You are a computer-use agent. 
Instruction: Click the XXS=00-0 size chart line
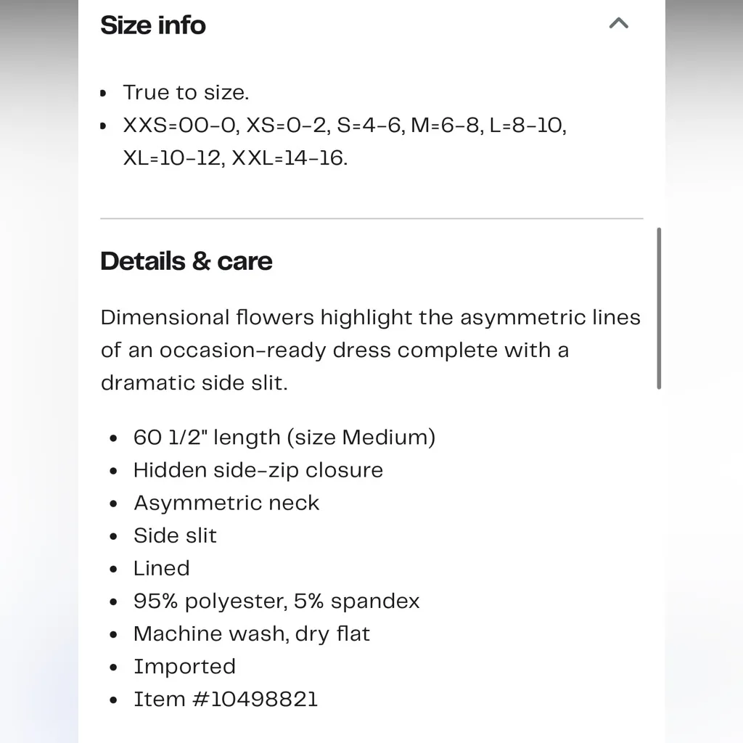345,126
